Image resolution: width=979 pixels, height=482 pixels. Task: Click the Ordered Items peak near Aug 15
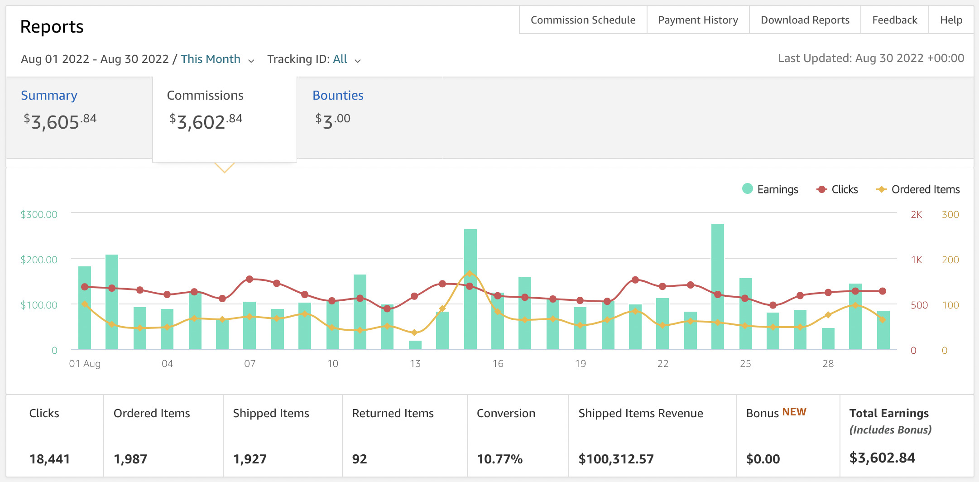click(470, 273)
